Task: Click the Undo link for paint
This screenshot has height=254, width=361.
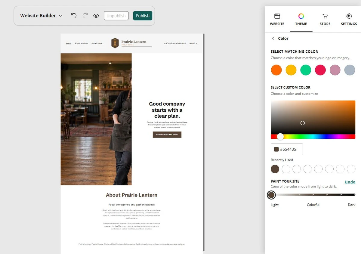Action: 350,182
